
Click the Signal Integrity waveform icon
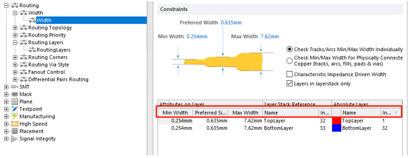pyautogui.click(x=14, y=139)
